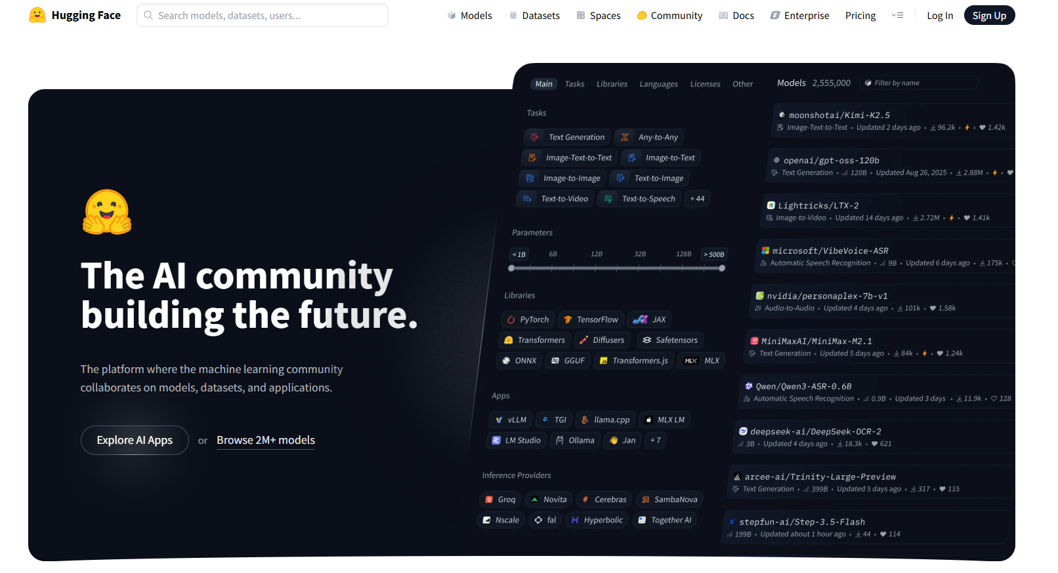
Task: Open the Lightricks/LTX-2 model card
Action: coord(889,211)
